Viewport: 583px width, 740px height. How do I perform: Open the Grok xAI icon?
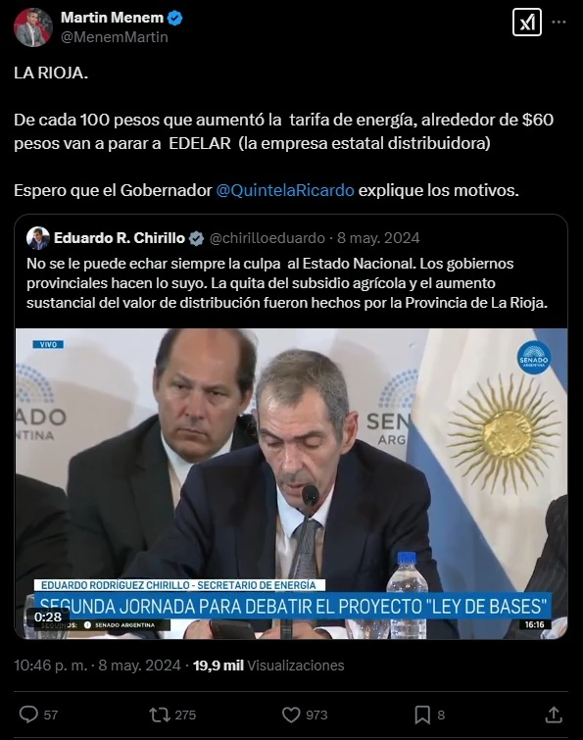click(526, 23)
